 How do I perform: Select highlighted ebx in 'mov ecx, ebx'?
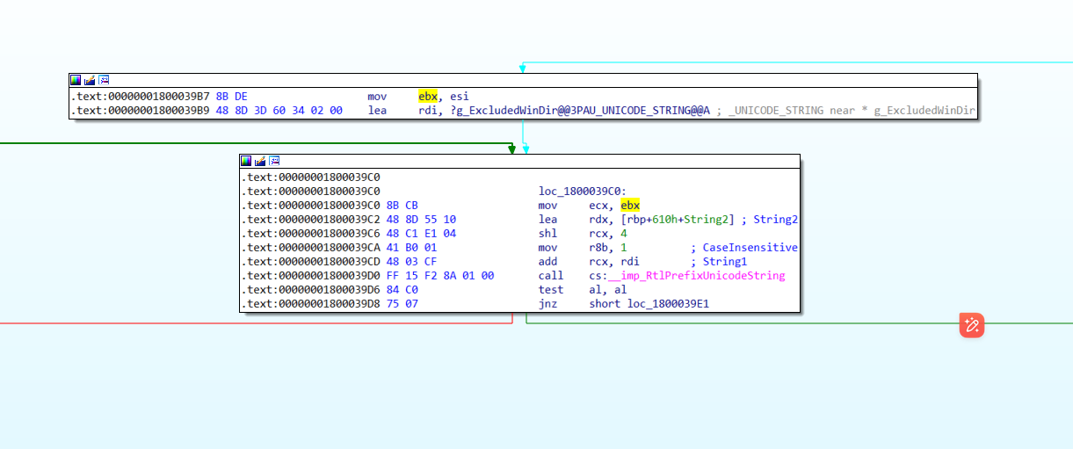pyautogui.click(x=630, y=206)
